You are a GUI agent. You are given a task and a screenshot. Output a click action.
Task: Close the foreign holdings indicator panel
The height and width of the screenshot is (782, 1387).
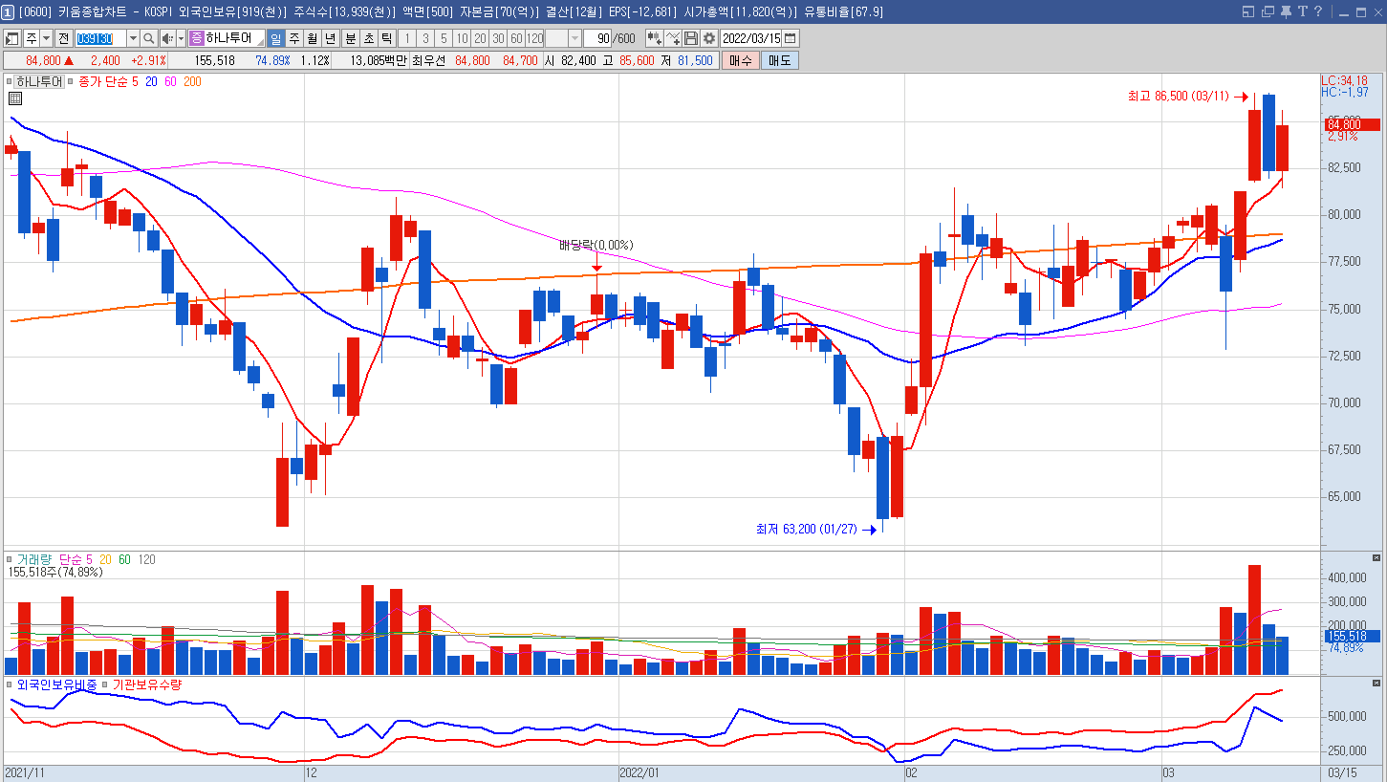click(x=1376, y=684)
